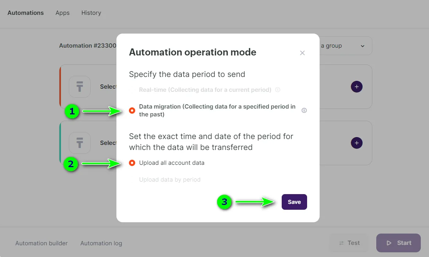Switch to the Automations tab
This screenshot has width=429, height=257.
click(25, 12)
